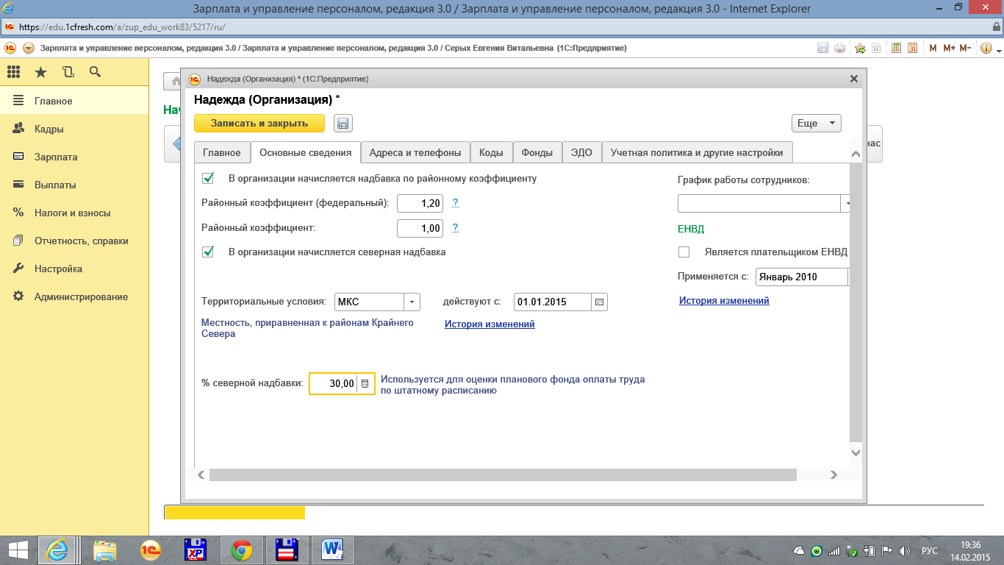Click the star with green arrow icon
1004x565 pixels.
tap(860, 48)
